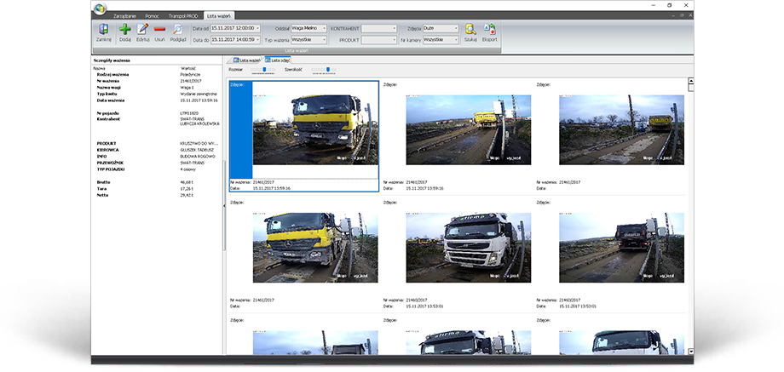Click the red Usuń minus icon
This screenshot has width=784, height=372.
click(159, 32)
